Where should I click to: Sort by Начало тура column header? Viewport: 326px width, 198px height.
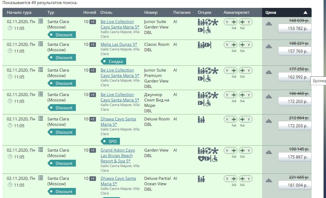[x=19, y=12]
